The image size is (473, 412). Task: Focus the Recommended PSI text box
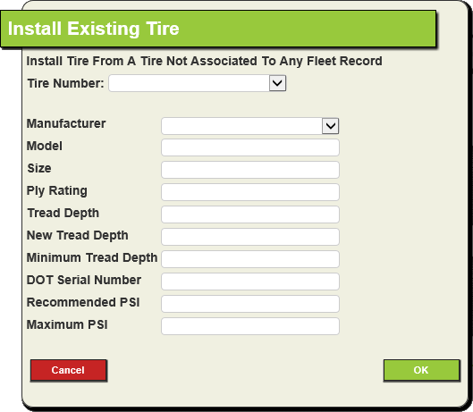(250, 304)
